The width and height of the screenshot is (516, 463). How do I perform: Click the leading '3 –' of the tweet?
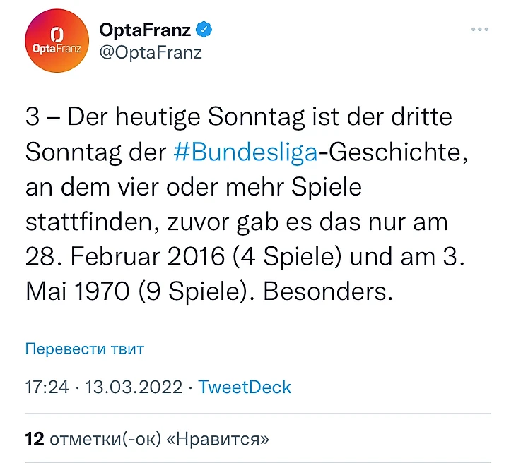tap(42, 116)
